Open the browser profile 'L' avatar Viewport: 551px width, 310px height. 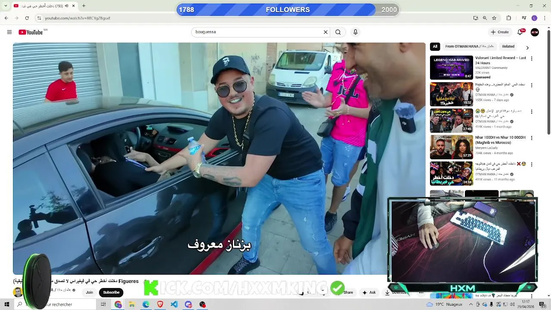pyautogui.click(x=534, y=18)
